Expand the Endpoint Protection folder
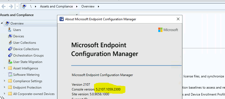Viewport: 225px width, 99px height. (x=5, y=87)
